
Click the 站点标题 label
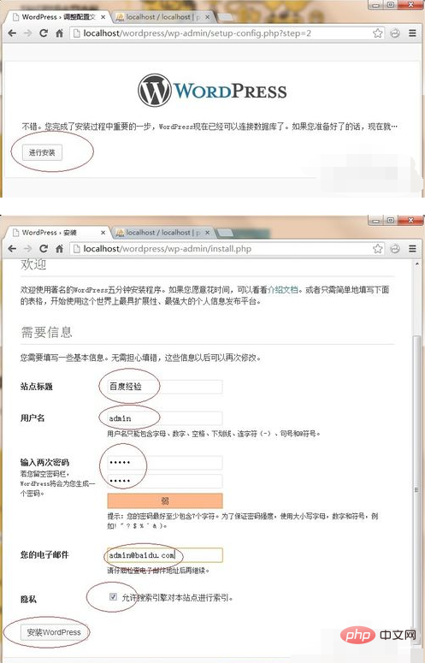tap(36, 386)
